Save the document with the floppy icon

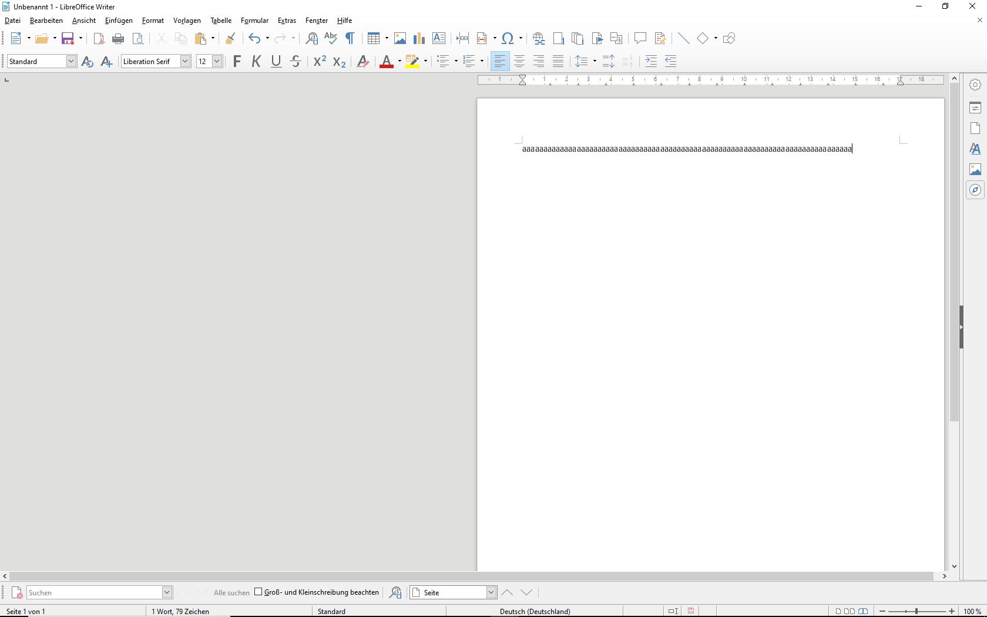[68, 39]
